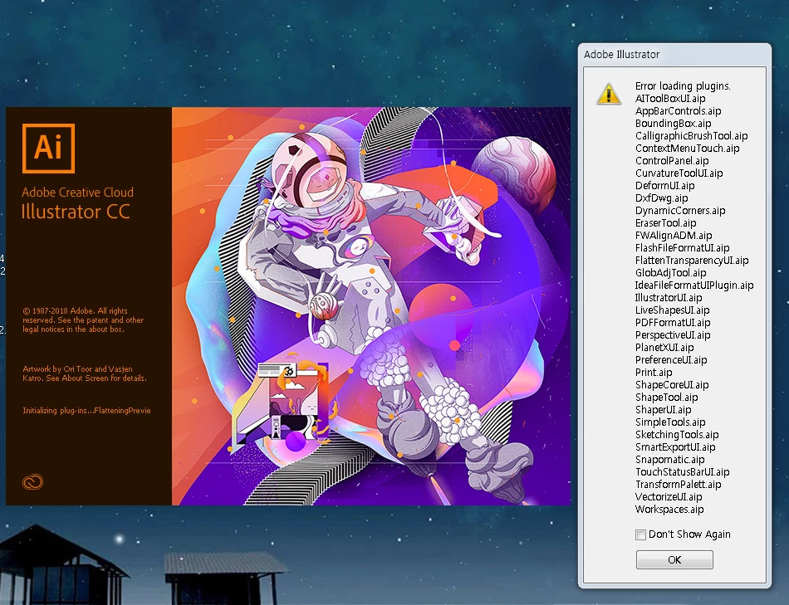
Task: Enable the Don't Show Again checkbox
Action: coord(640,534)
